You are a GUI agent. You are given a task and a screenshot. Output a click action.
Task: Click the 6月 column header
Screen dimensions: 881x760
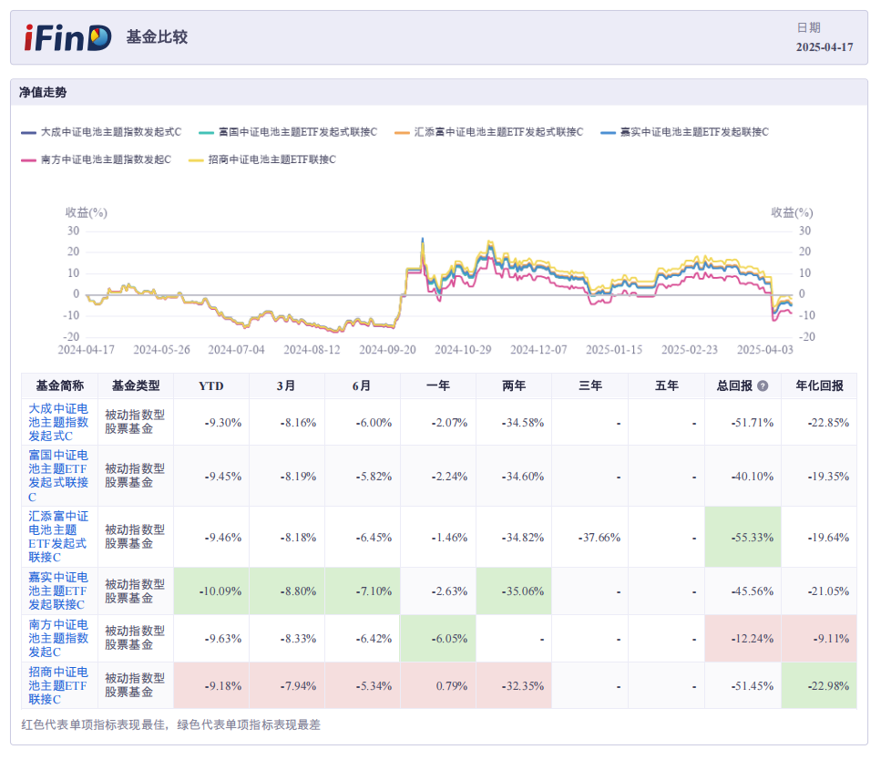pos(362,386)
